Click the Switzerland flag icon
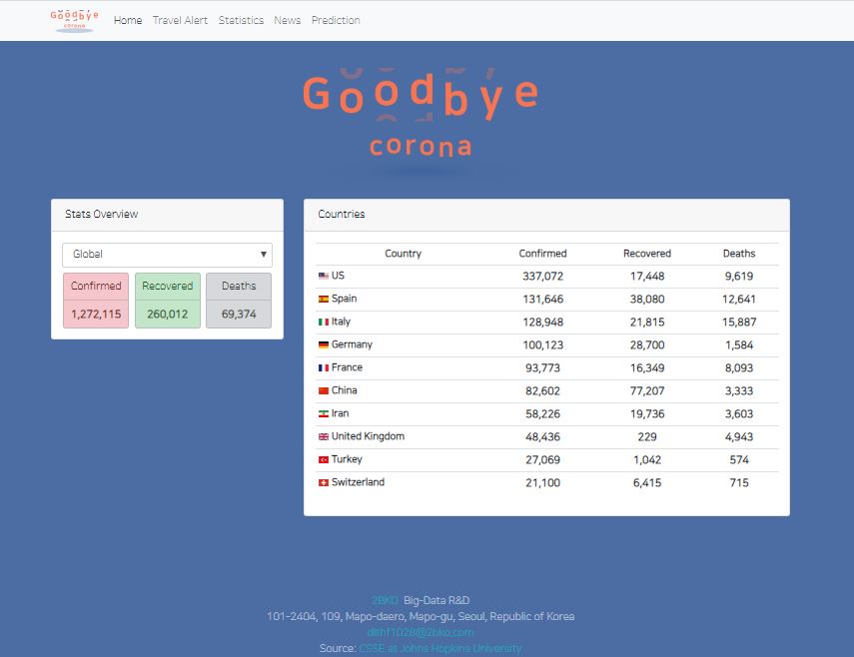The height and width of the screenshot is (657, 854). 323,482
